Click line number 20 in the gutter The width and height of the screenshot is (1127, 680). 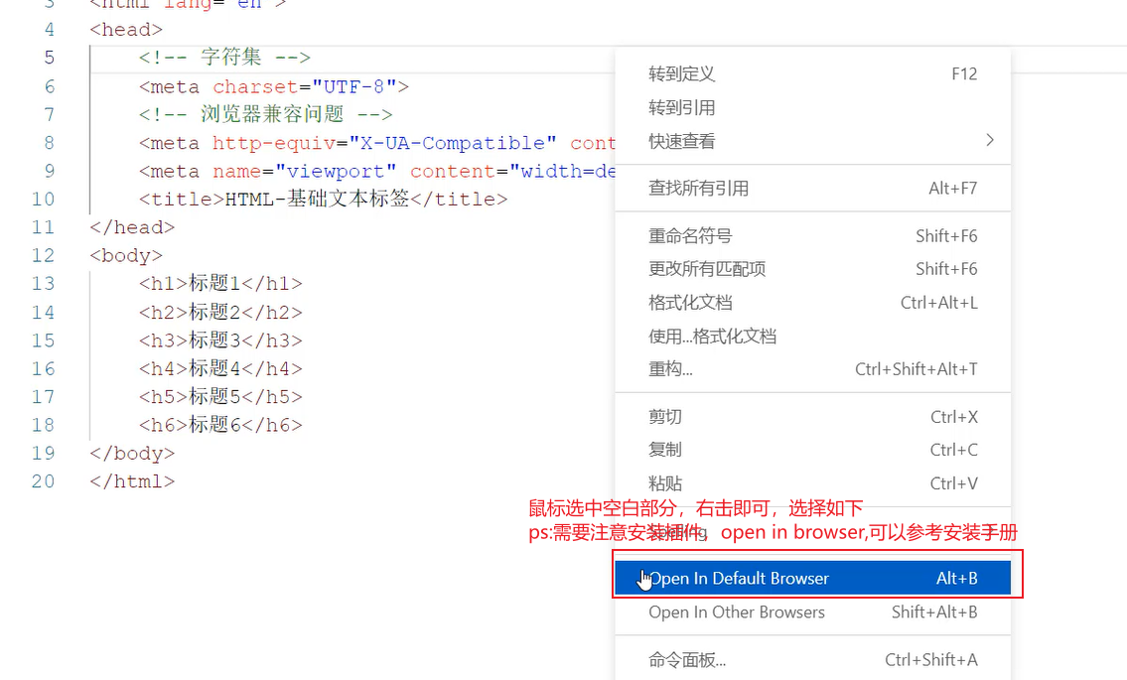pyautogui.click(x=43, y=480)
